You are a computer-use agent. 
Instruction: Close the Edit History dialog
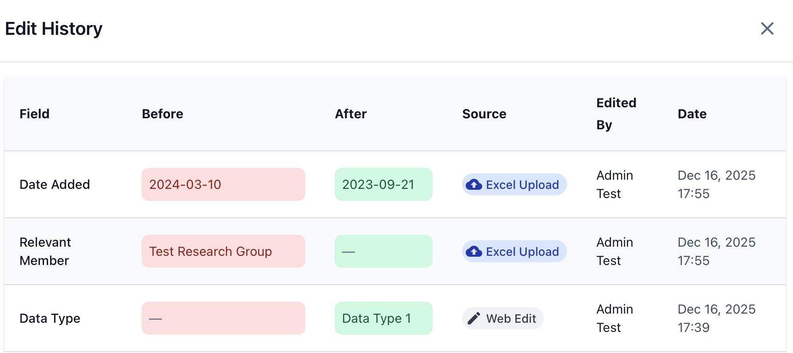(767, 28)
